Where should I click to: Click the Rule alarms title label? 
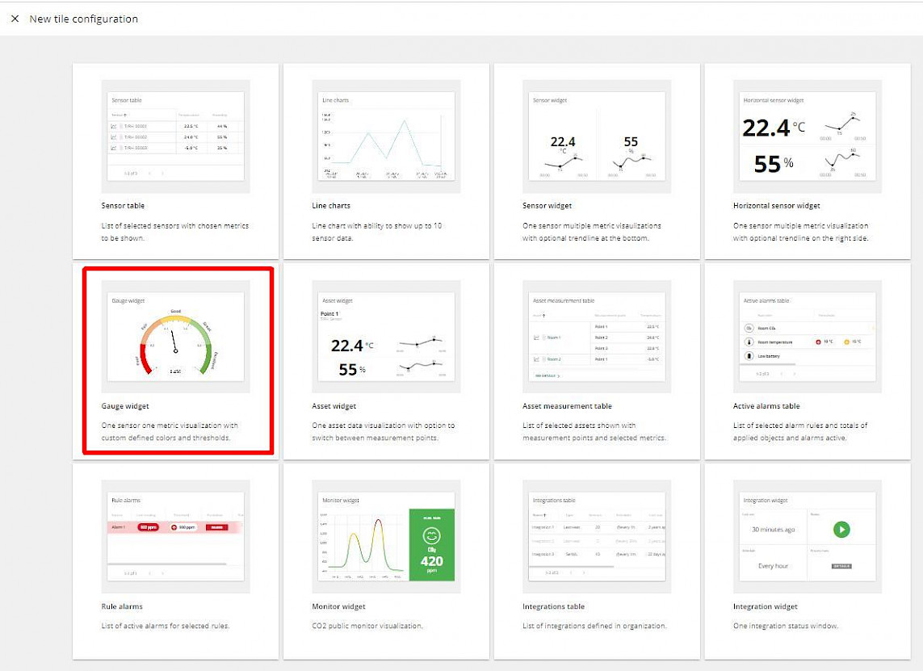pyautogui.click(x=122, y=606)
